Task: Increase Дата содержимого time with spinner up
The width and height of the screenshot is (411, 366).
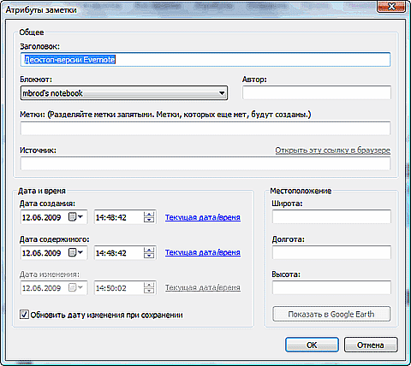Action: point(149,250)
